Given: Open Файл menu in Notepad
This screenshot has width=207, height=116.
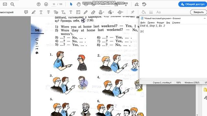Looking at the screenshot, I should coord(143,23).
